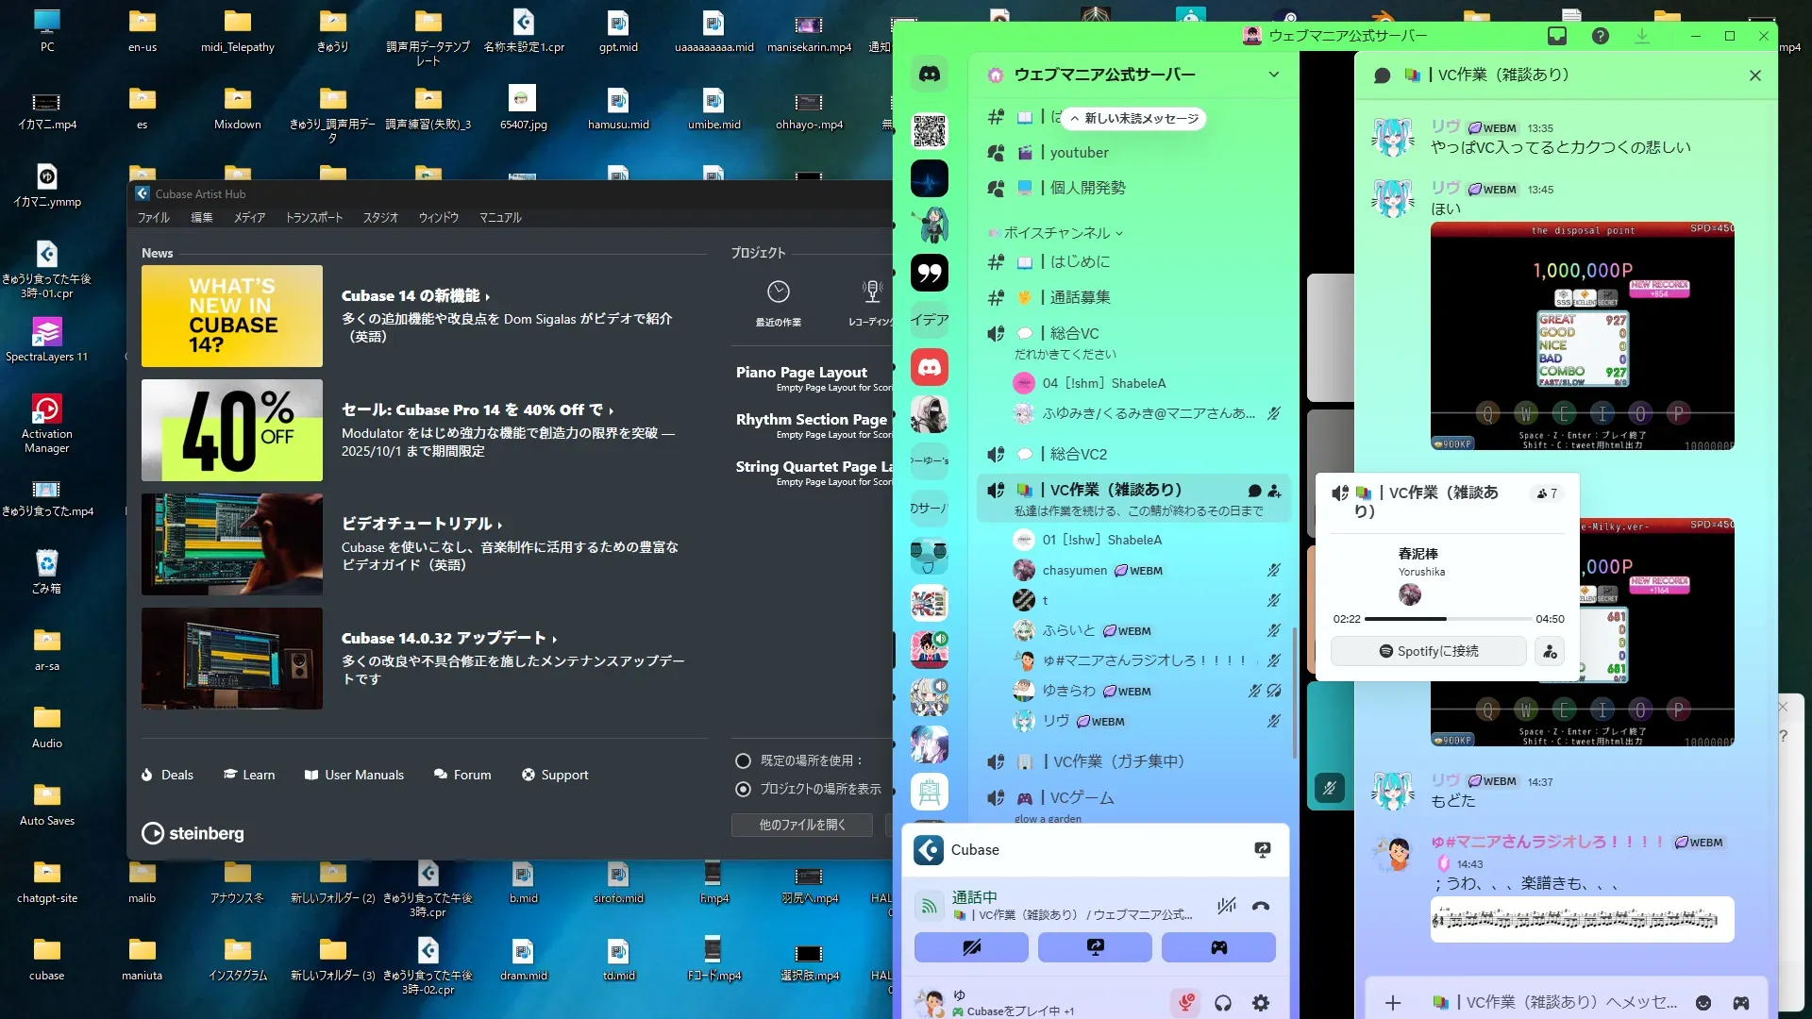This screenshot has width=1812, height=1019.
Task: Open Discord direct messages home icon
Action: (930, 75)
